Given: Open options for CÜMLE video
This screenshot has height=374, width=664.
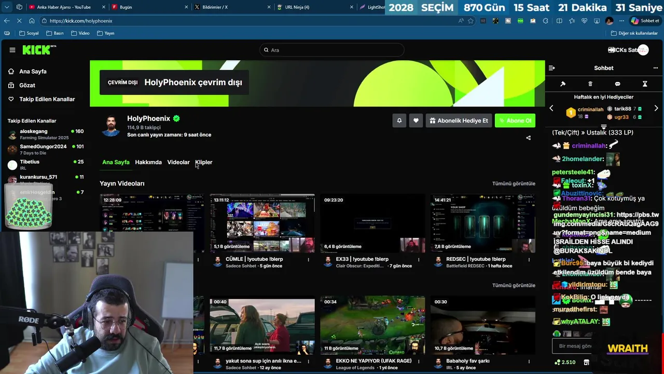Looking at the screenshot, I should point(308,260).
